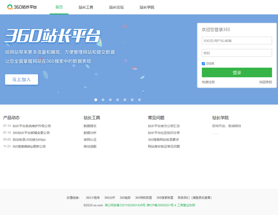Click the 找回密码 link
278x215 pixels.
[265, 82]
